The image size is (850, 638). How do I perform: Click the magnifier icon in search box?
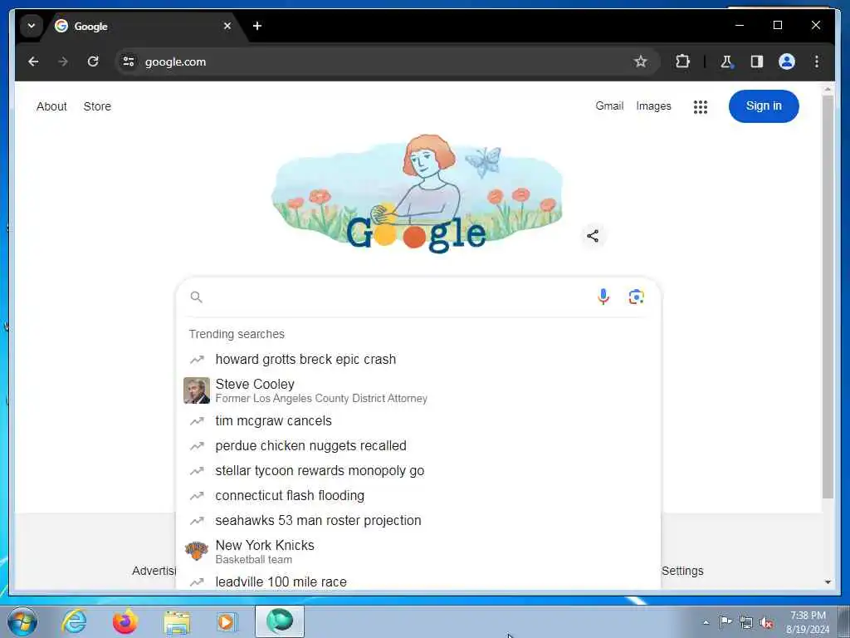point(196,297)
